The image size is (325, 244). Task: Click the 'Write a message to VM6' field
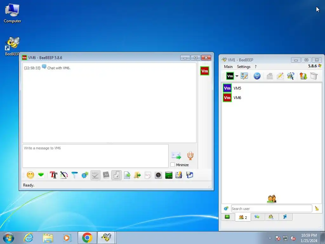point(95,156)
